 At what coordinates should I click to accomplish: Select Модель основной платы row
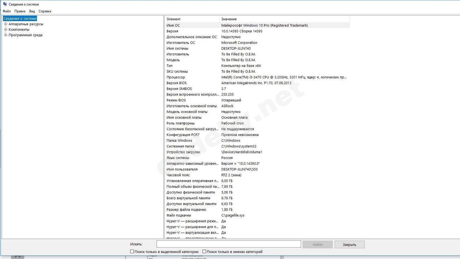(258, 112)
